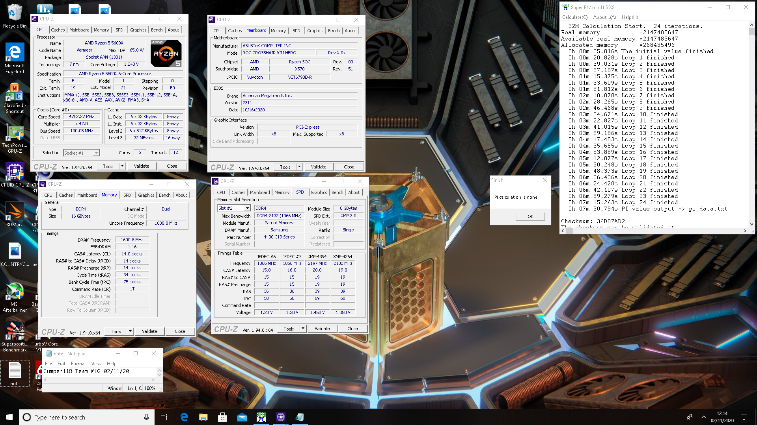
Task: Click the 100% zoom in Notepad status bar
Action: point(150,388)
